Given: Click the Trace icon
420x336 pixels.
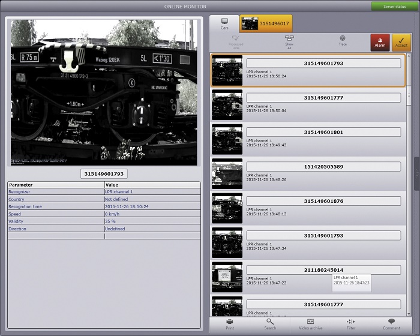Looking at the screenshot, I should [343, 41].
